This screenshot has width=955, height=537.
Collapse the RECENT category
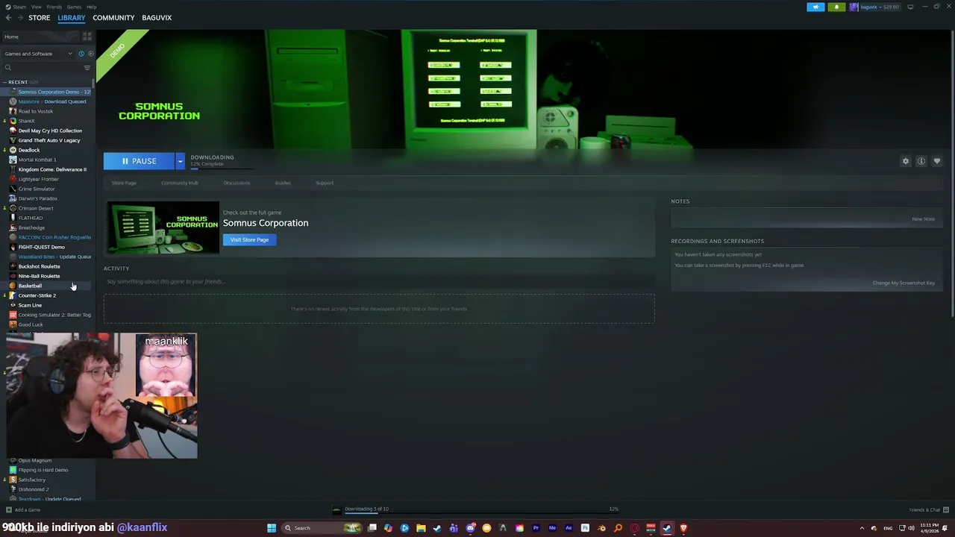[x=4, y=82]
